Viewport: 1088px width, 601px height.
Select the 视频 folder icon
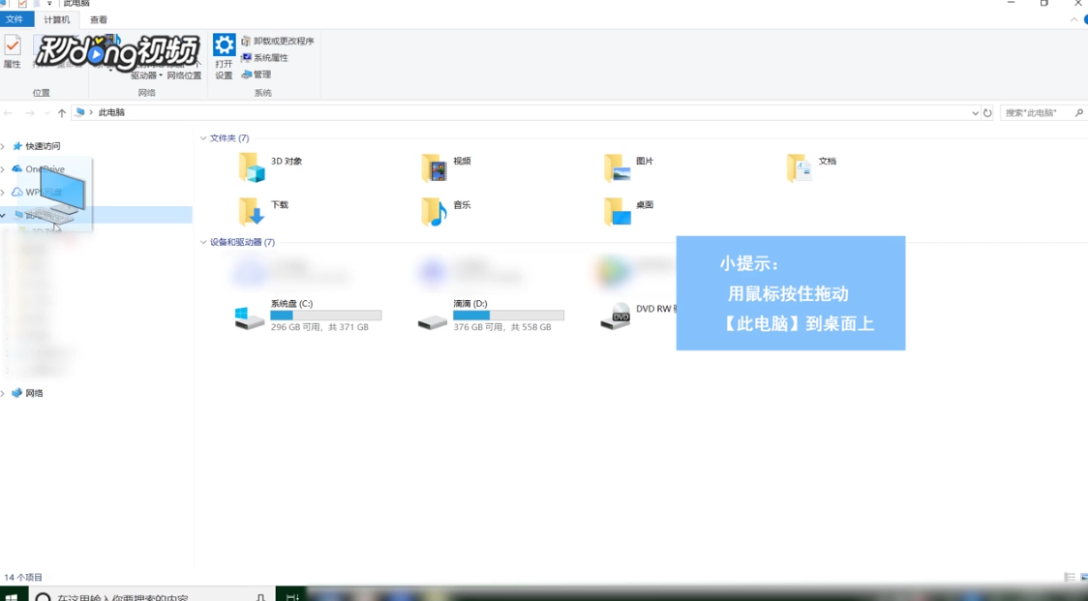[434, 168]
